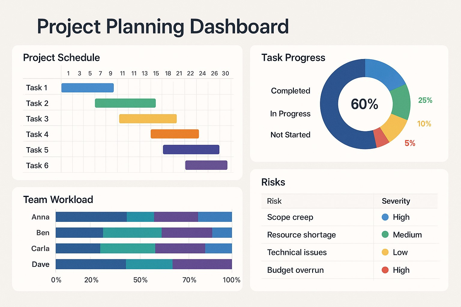Click Anna's workload bar

pos(144,217)
